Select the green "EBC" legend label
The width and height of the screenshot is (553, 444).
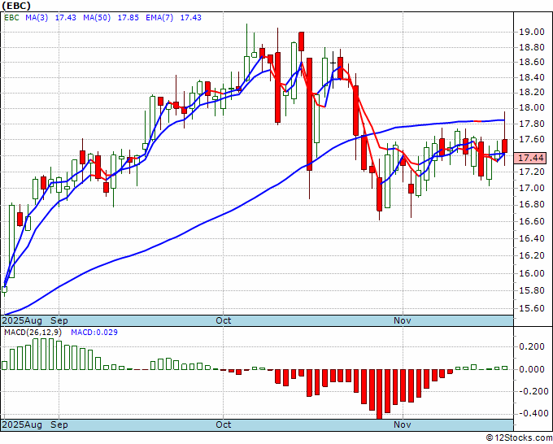coord(11,18)
